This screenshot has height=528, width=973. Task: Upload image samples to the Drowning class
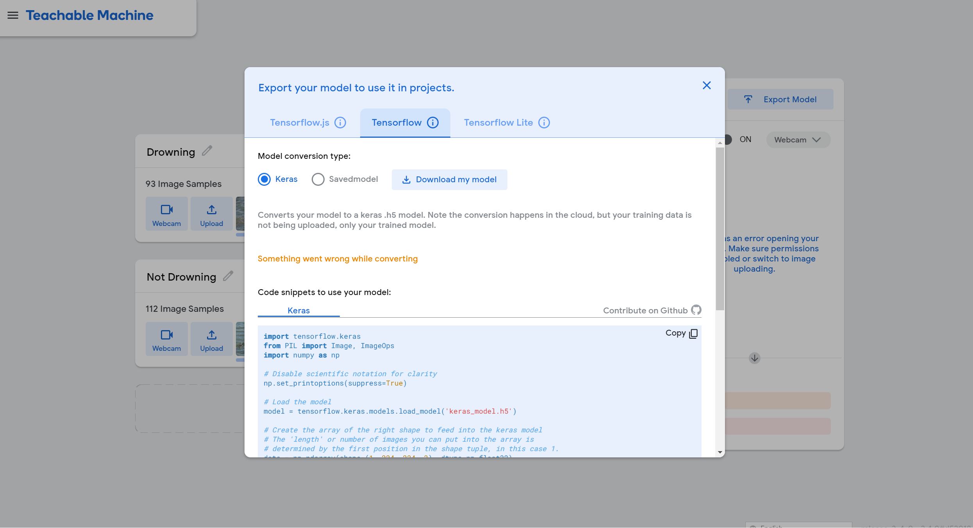[x=211, y=213]
